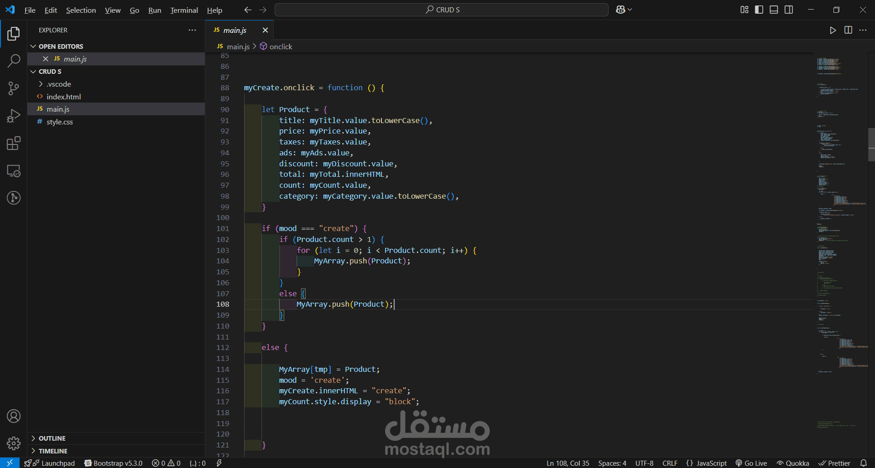Click Bootstrap v5.3.0 status item
This screenshot has width=875, height=468.
pos(114,463)
